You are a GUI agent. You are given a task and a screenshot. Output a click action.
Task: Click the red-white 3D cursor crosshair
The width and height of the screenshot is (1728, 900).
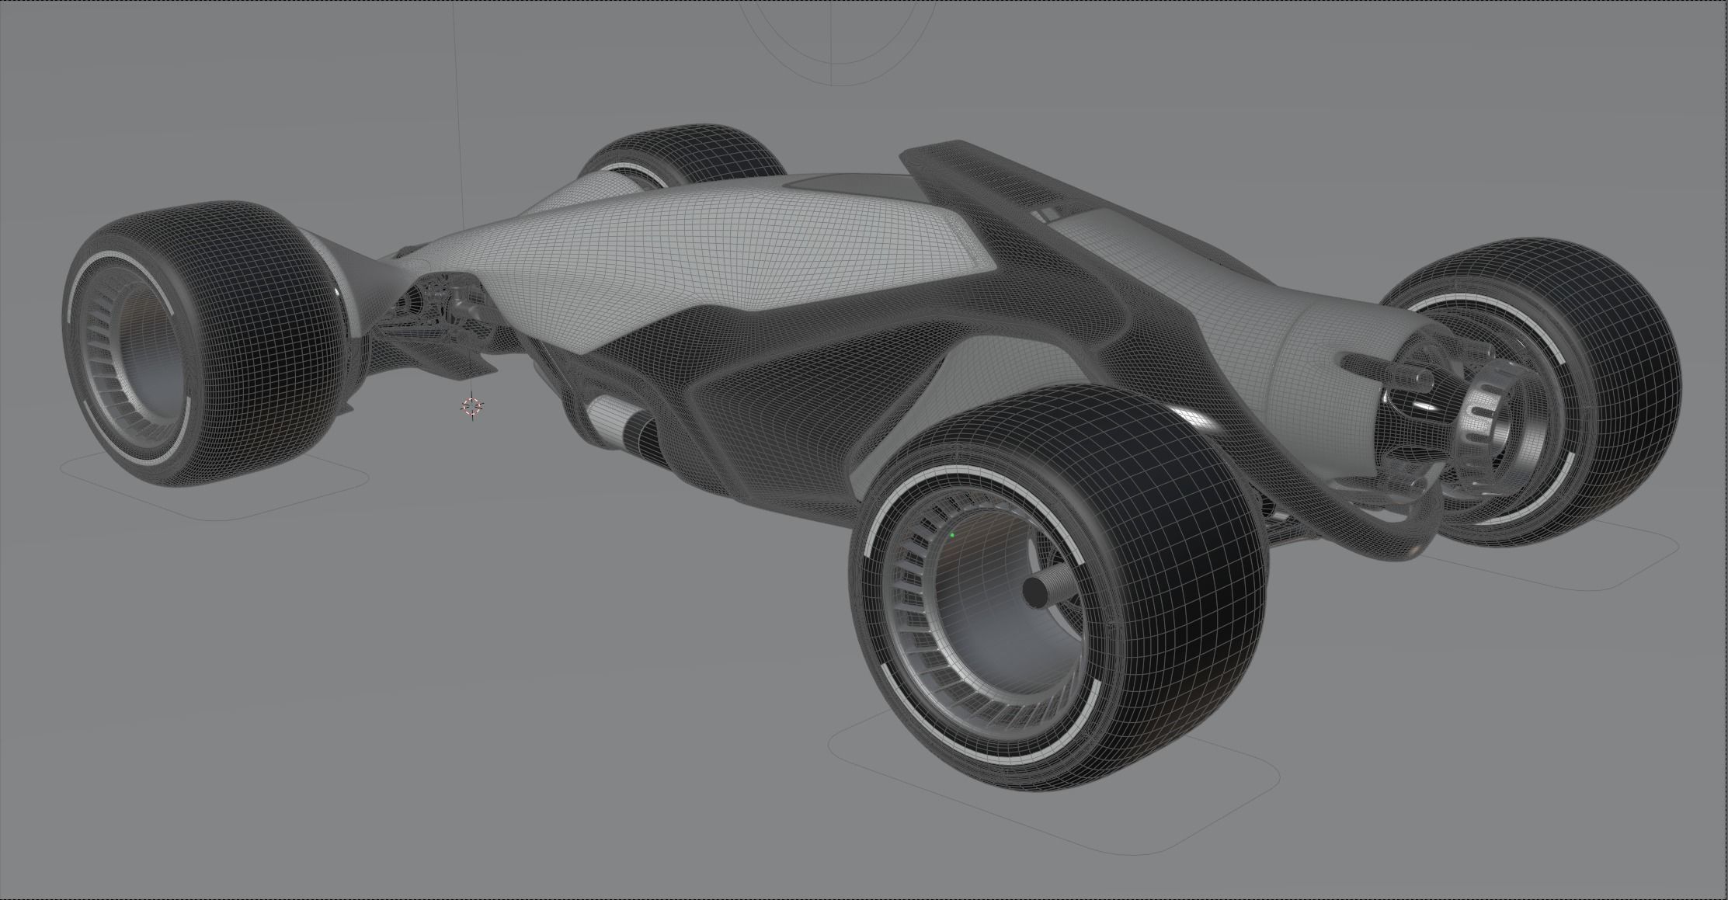click(x=472, y=407)
